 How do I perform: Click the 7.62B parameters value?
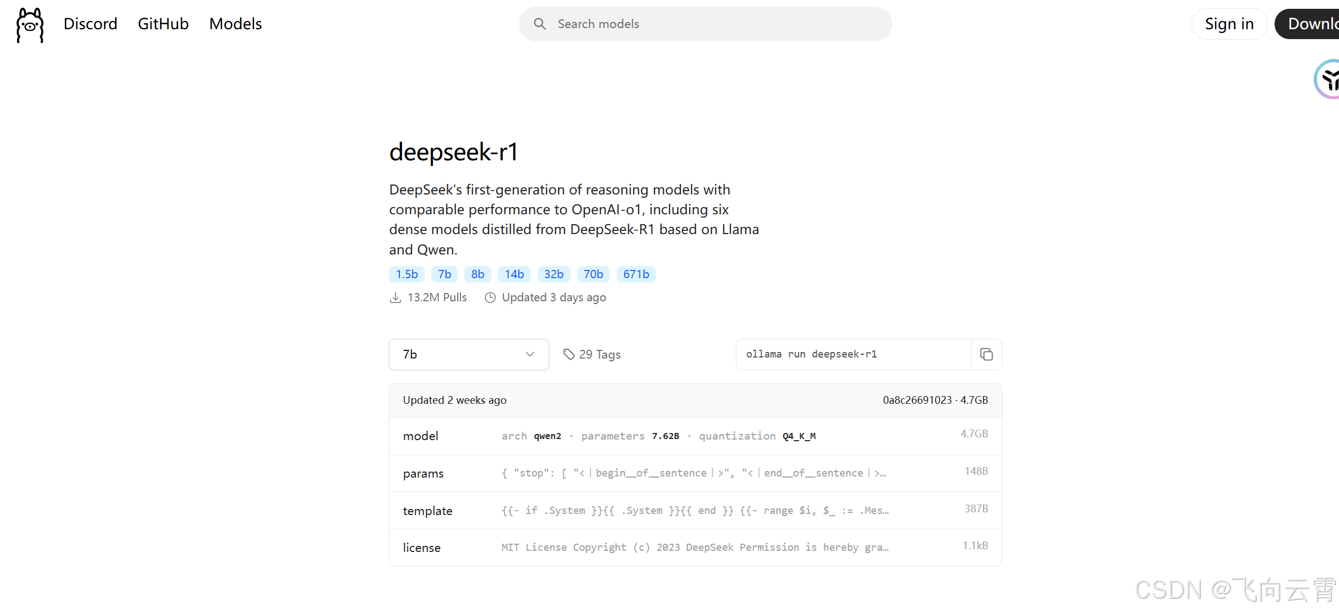point(665,436)
